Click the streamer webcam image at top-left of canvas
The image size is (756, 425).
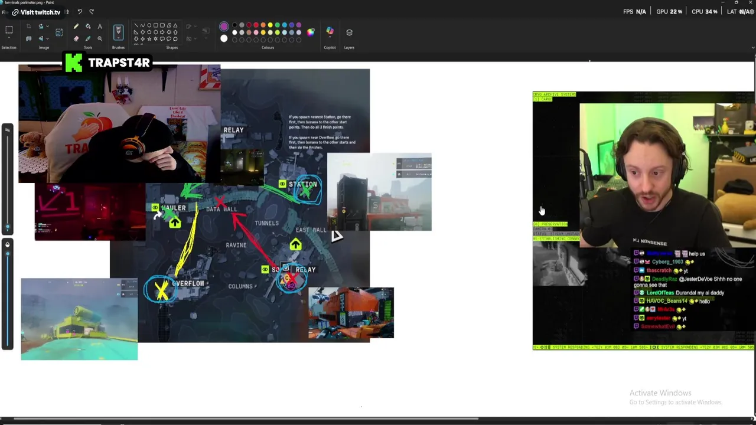[119, 124]
